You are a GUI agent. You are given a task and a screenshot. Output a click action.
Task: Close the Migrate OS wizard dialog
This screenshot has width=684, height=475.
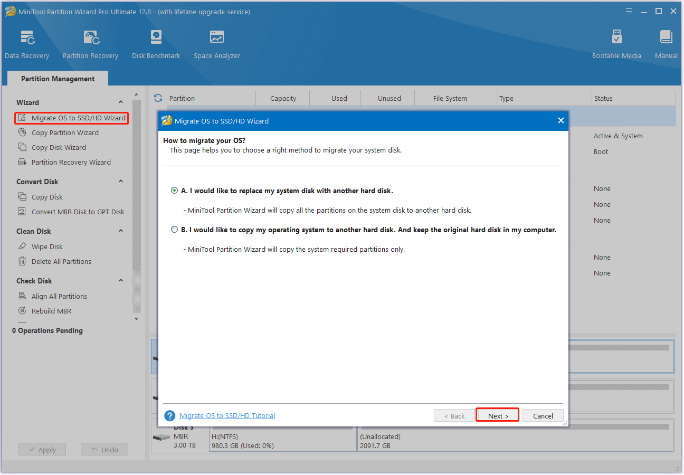[x=561, y=121]
